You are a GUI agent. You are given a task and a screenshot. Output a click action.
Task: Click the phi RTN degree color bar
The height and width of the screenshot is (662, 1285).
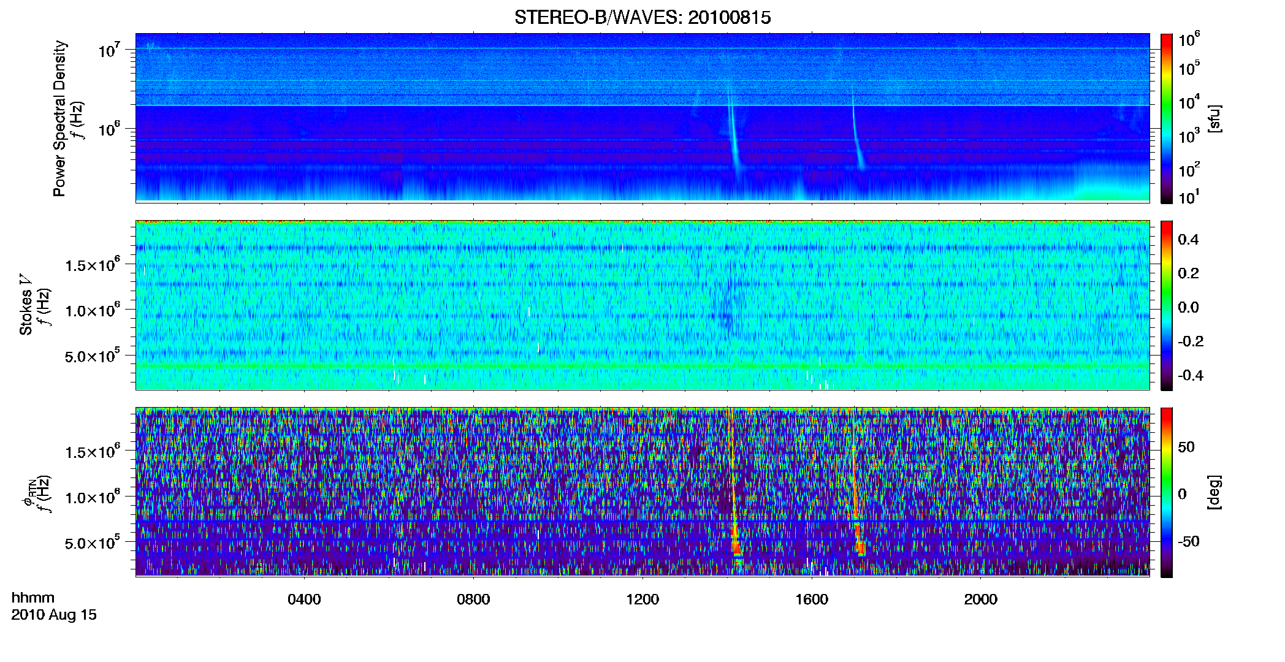1166,492
